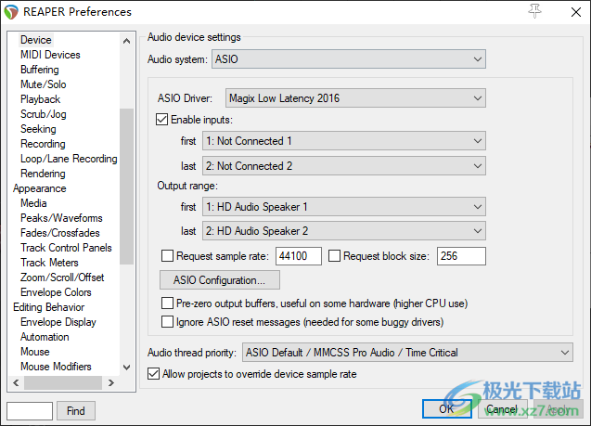
Task: Enable the Request block size checkbox
Action: coord(335,255)
